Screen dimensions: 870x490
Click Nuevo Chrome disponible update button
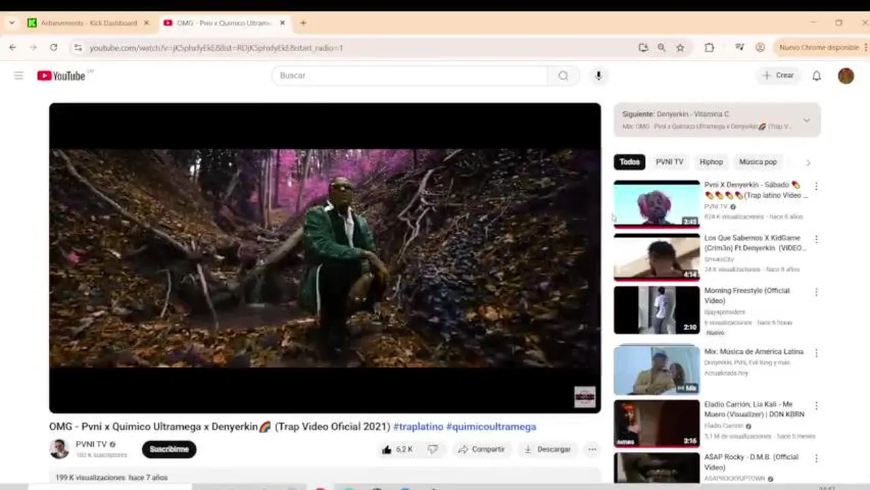[x=819, y=48]
